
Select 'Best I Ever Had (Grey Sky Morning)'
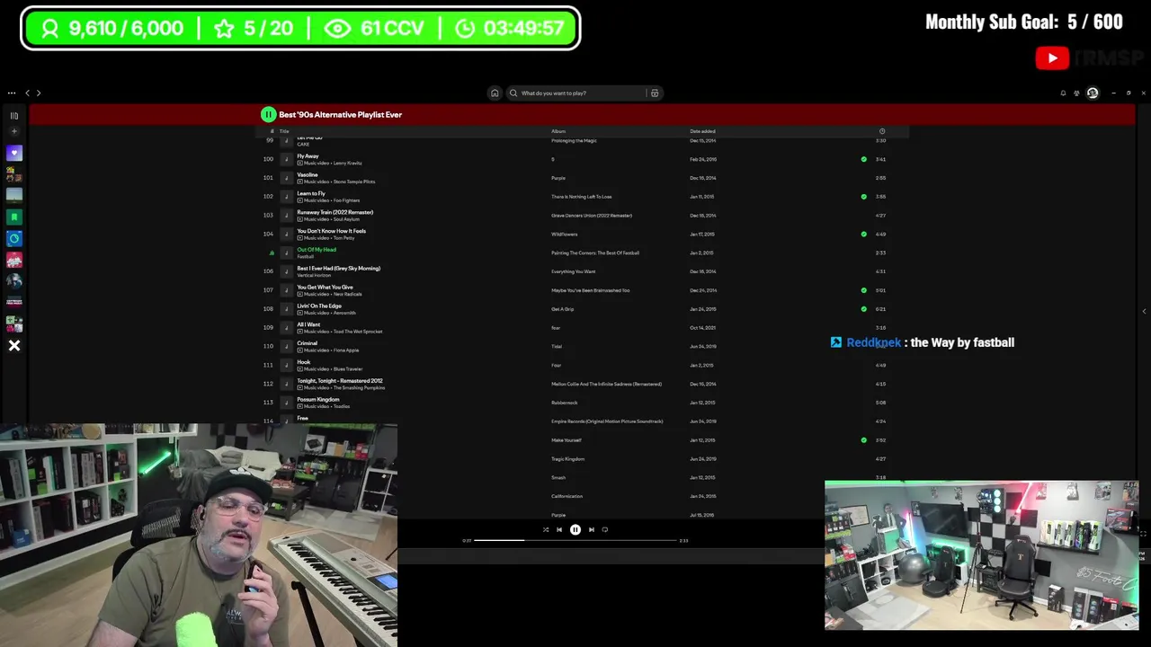[339, 268]
